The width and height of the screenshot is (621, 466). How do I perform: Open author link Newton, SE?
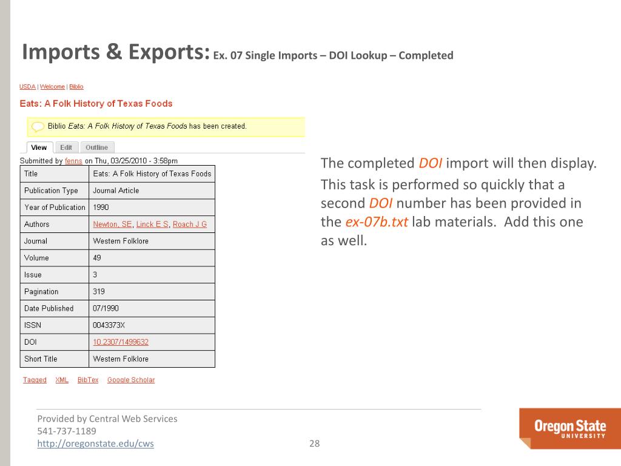point(112,224)
